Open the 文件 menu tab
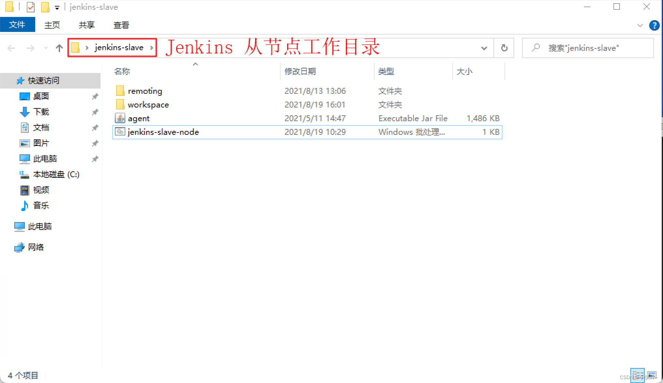This screenshot has height=383, width=663. (x=17, y=25)
